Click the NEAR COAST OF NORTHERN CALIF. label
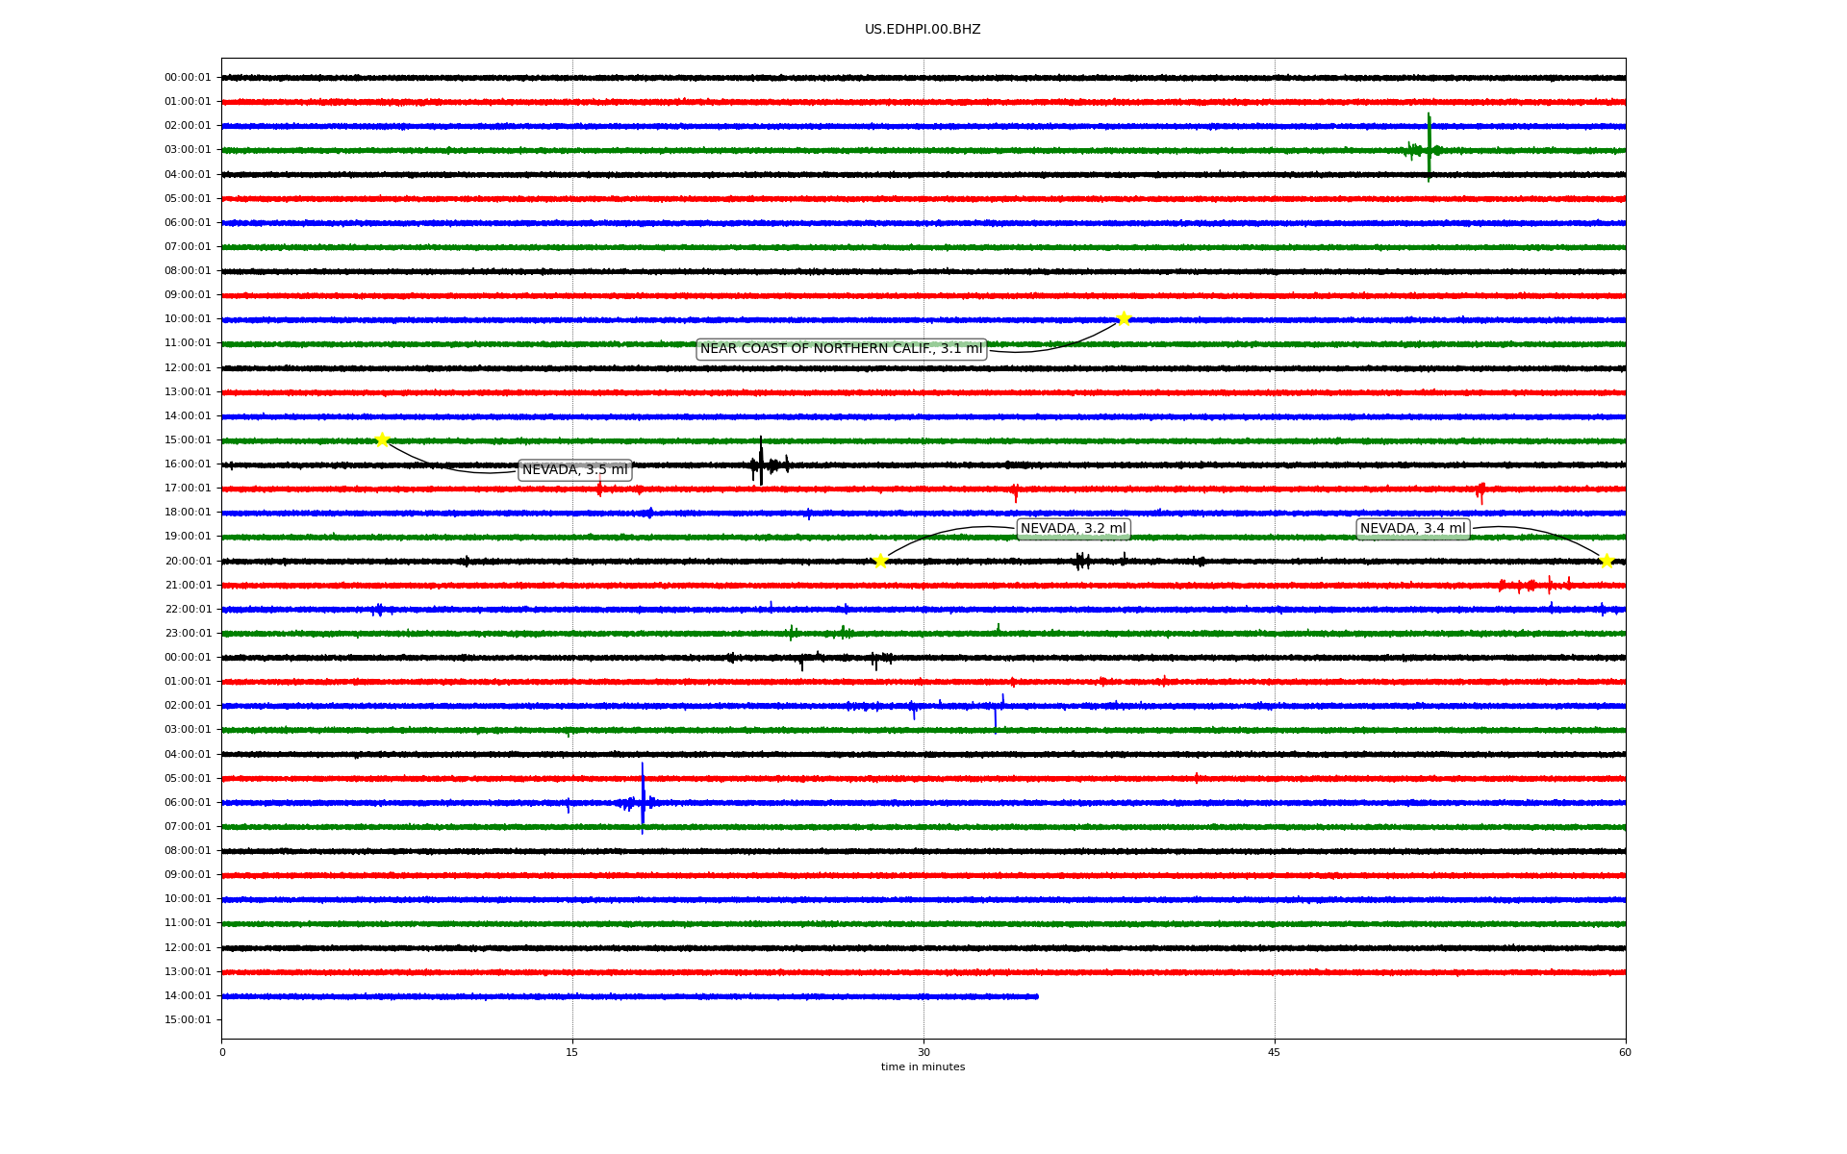The image size is (1847, 1154). (841, 349)
